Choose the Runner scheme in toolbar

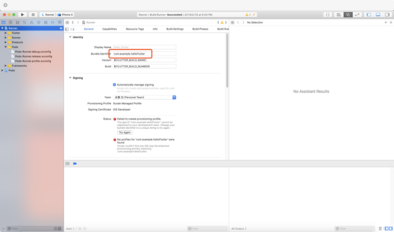[x=48, y=15]
